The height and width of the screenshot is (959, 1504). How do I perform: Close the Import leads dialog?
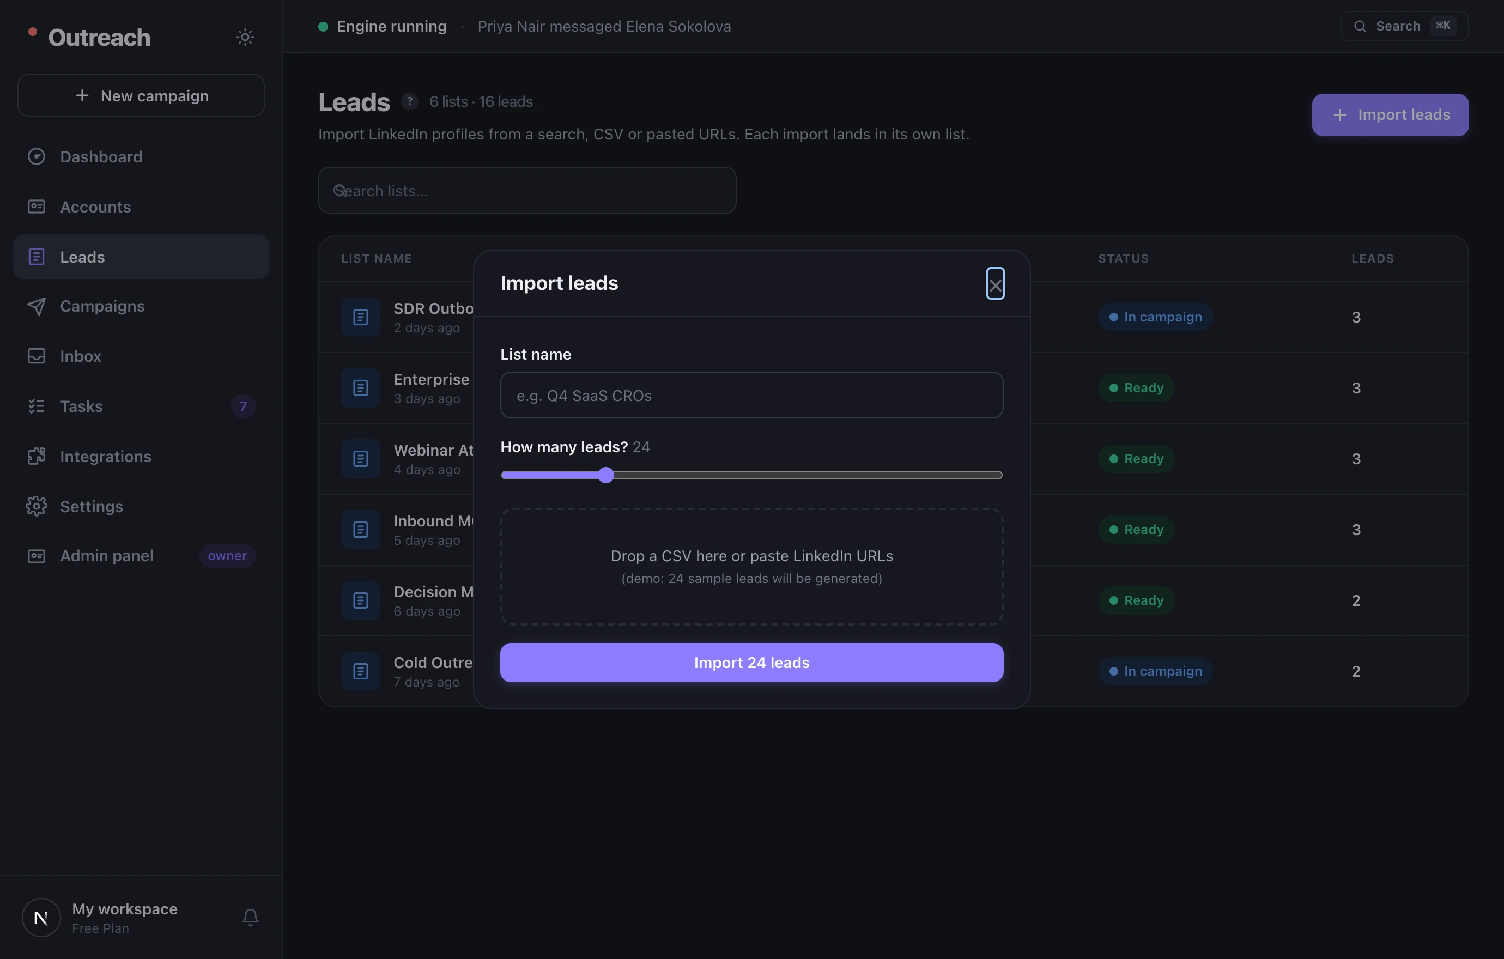pyautogui.click(x=995, y=283)
